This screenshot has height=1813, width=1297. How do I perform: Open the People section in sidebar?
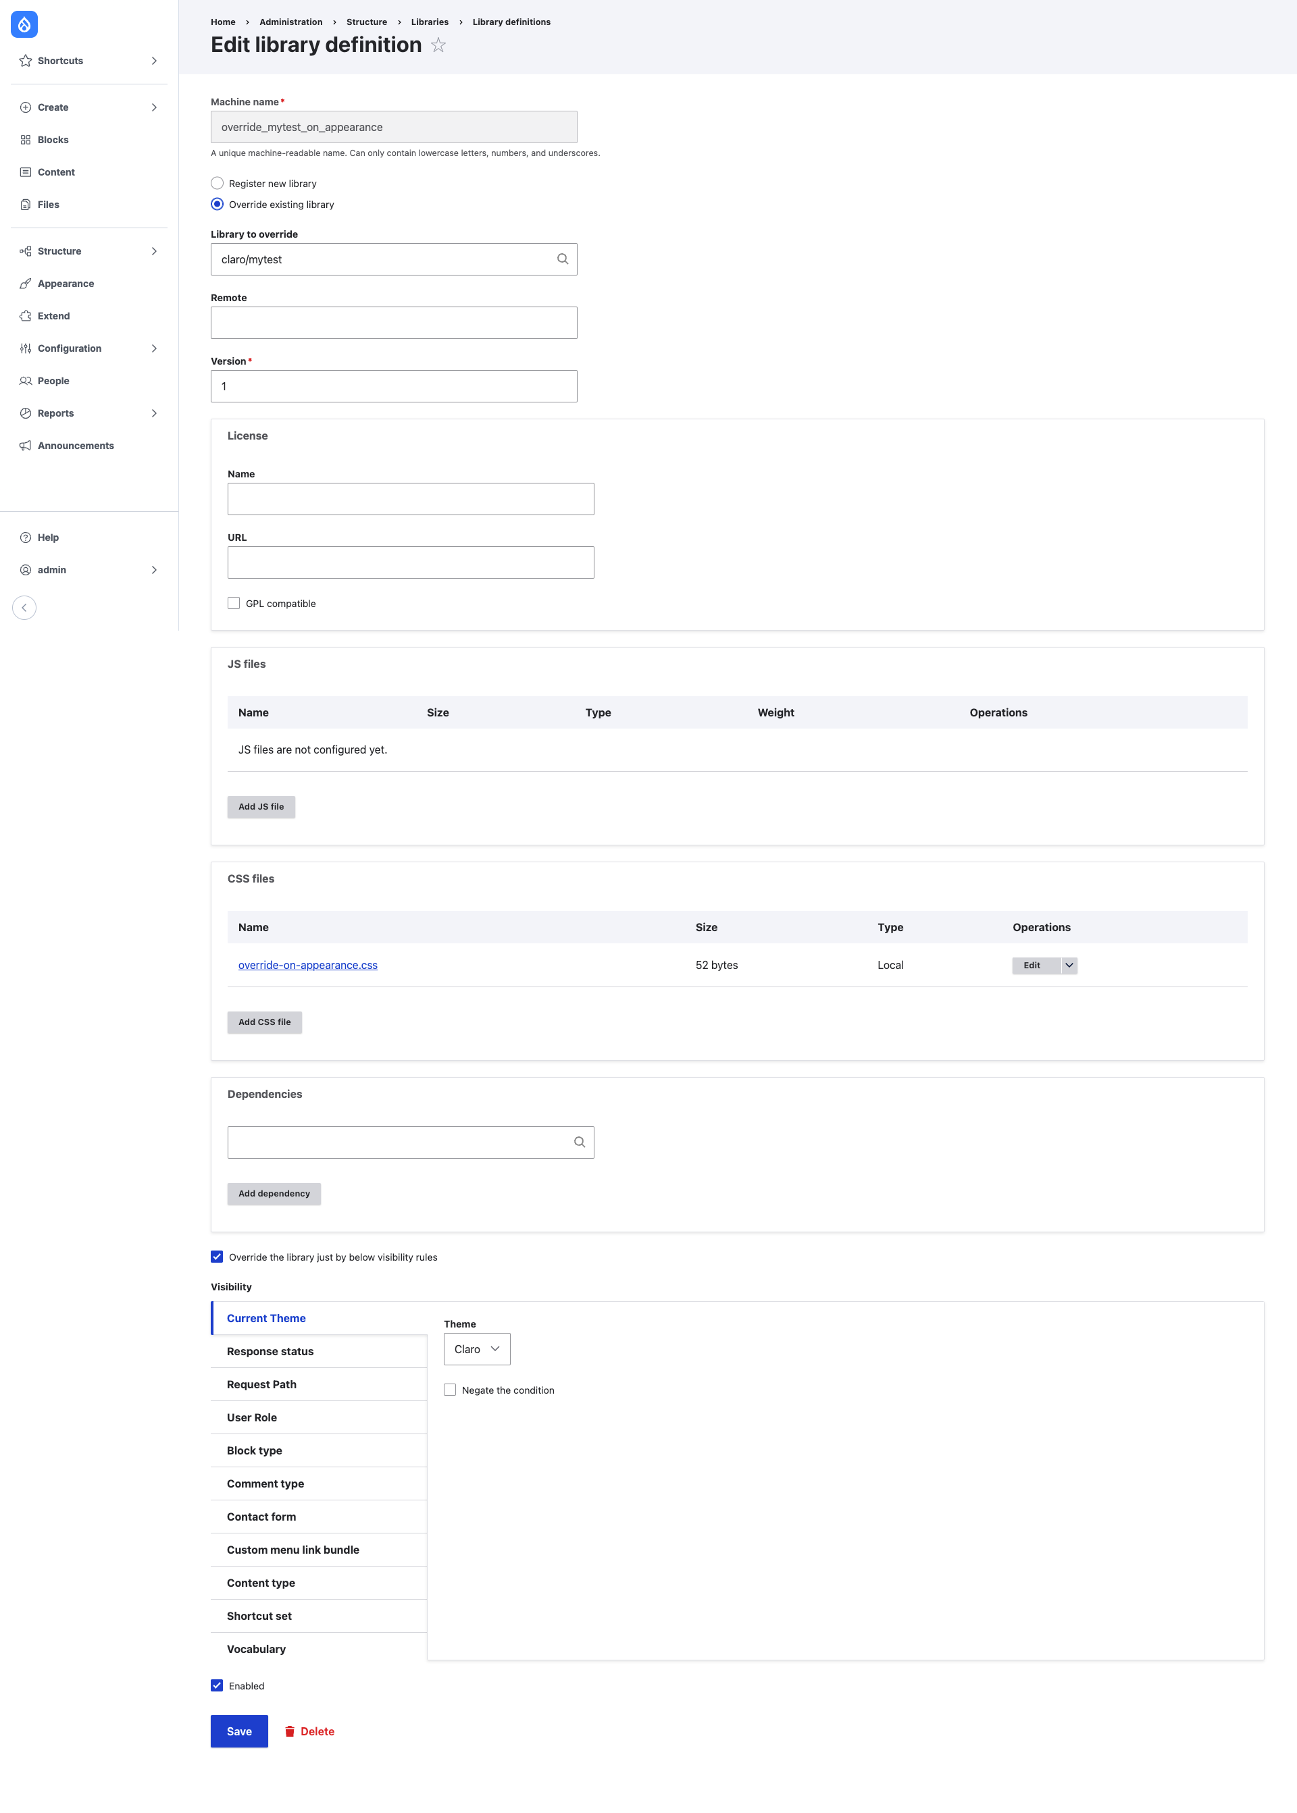click(53, 381)
